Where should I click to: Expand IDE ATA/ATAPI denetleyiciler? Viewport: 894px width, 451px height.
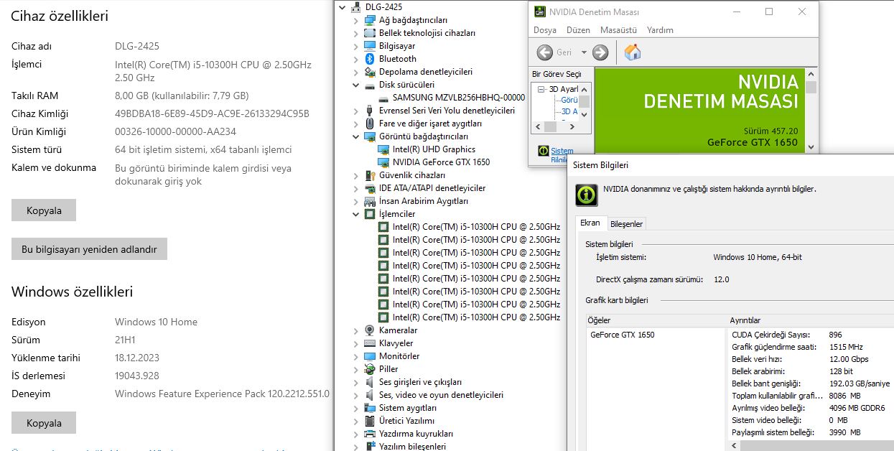click(x=355, y=188)
